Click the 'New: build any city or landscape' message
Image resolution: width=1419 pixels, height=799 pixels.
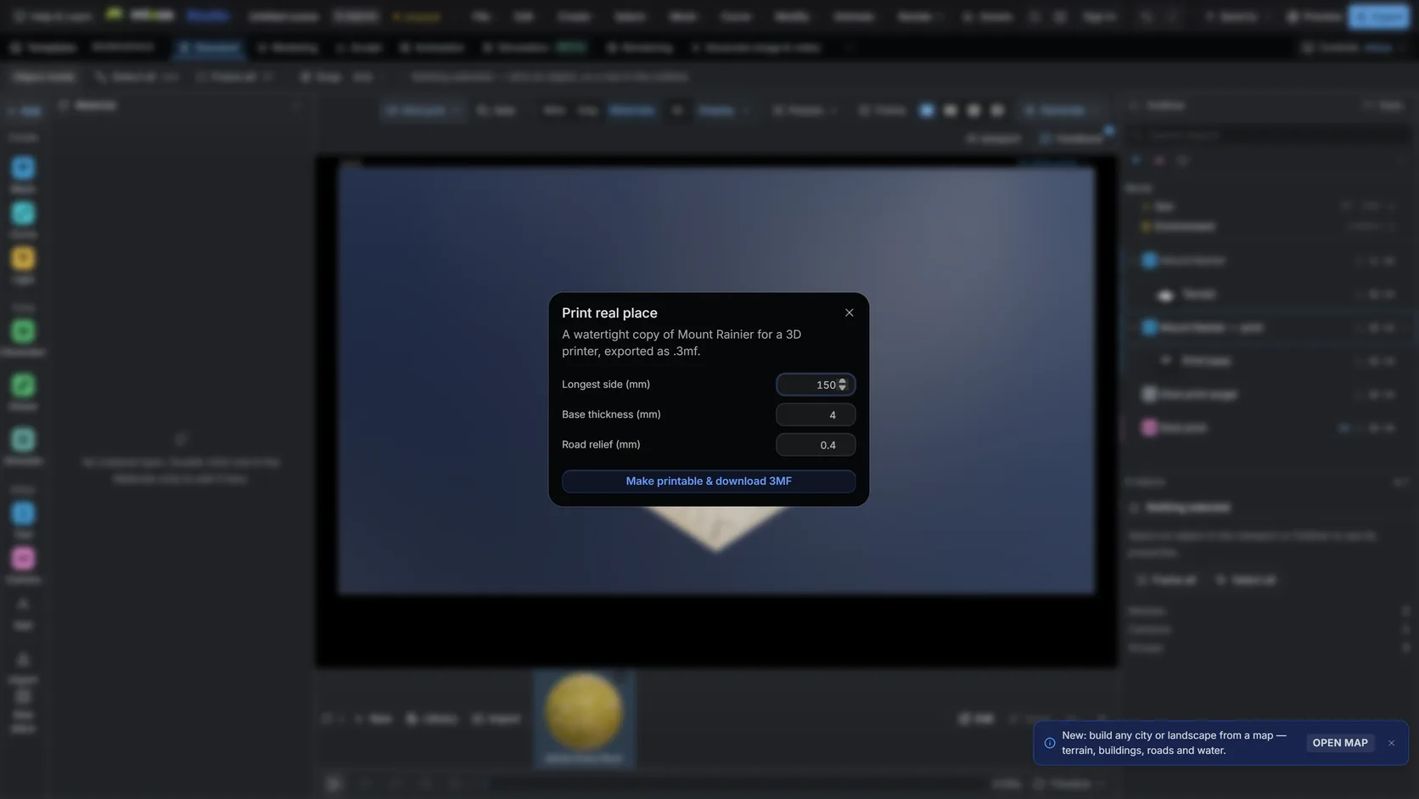1174,743
